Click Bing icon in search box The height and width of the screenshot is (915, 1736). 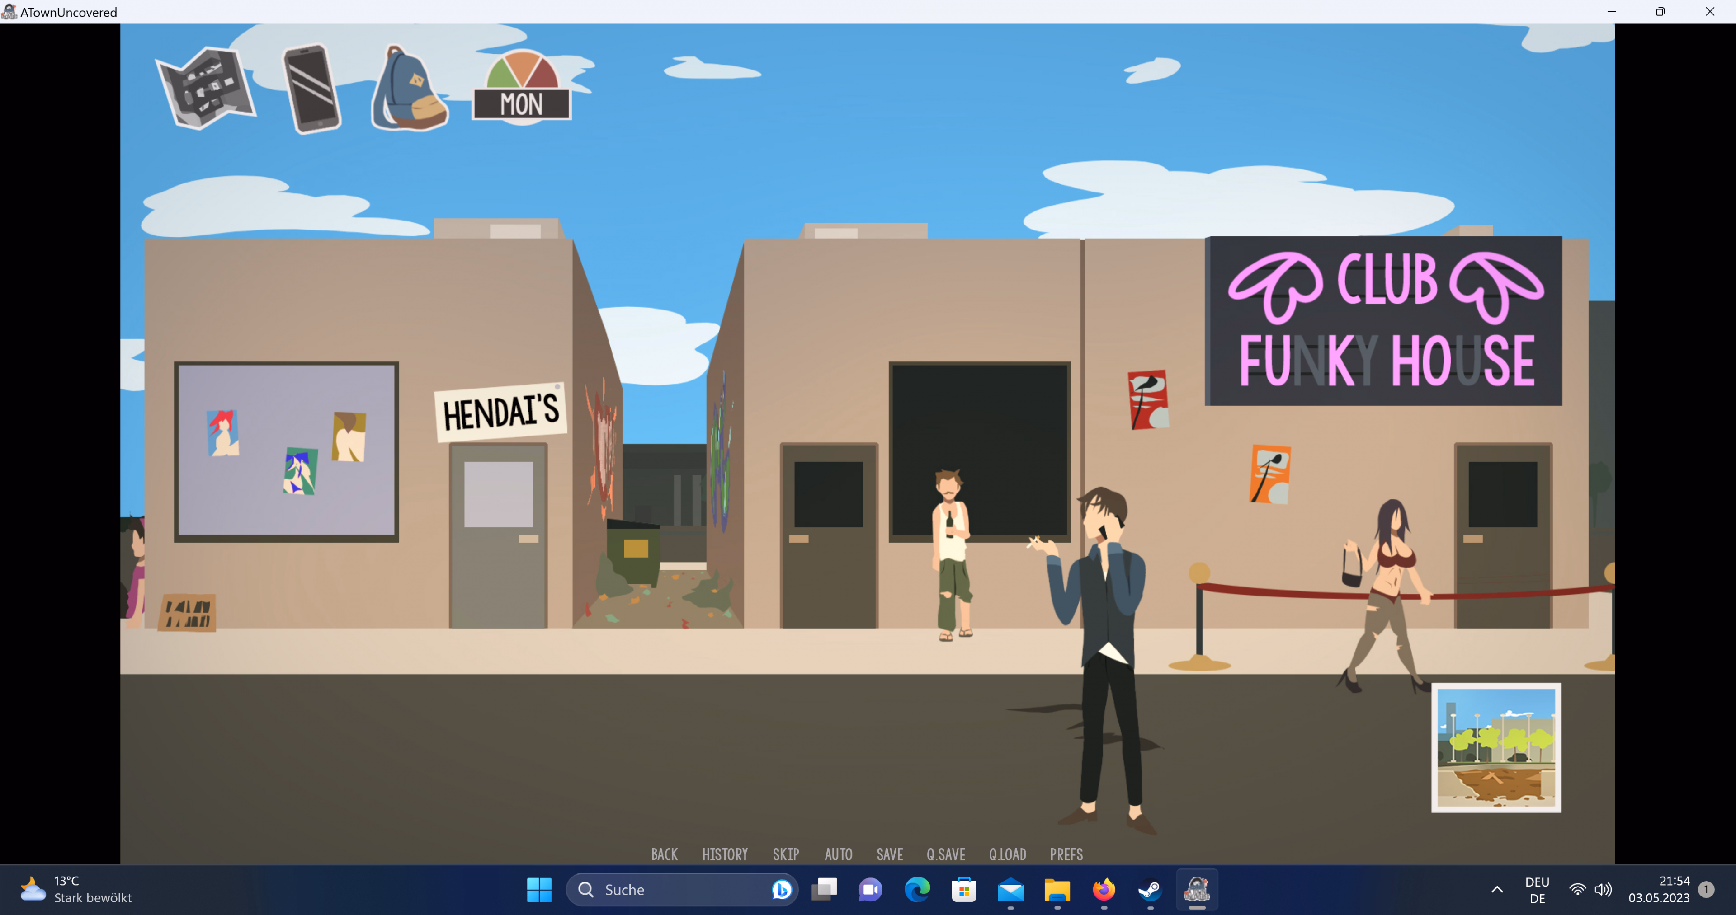click(781, 890)
